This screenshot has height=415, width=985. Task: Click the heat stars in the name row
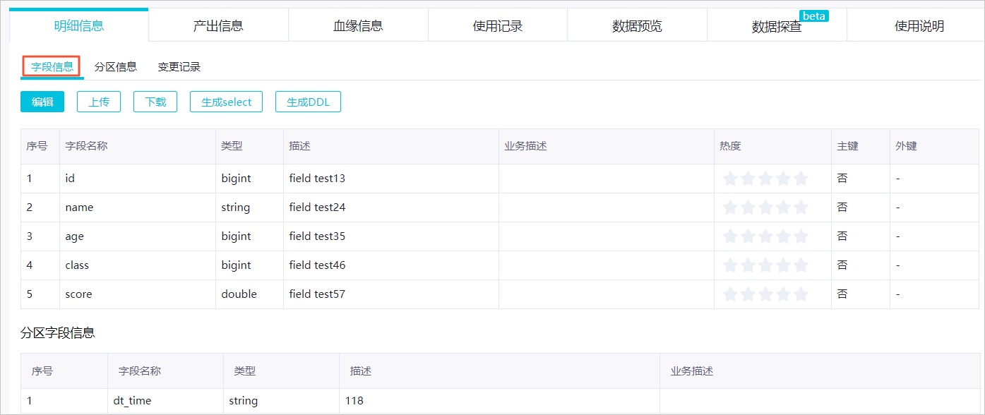coord(765,207)
